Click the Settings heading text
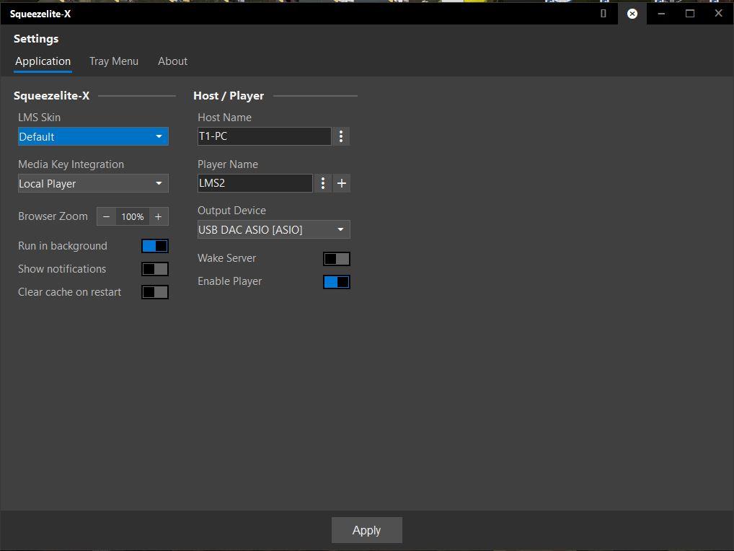The image size is (734, 551). click(x=36, y=39)
